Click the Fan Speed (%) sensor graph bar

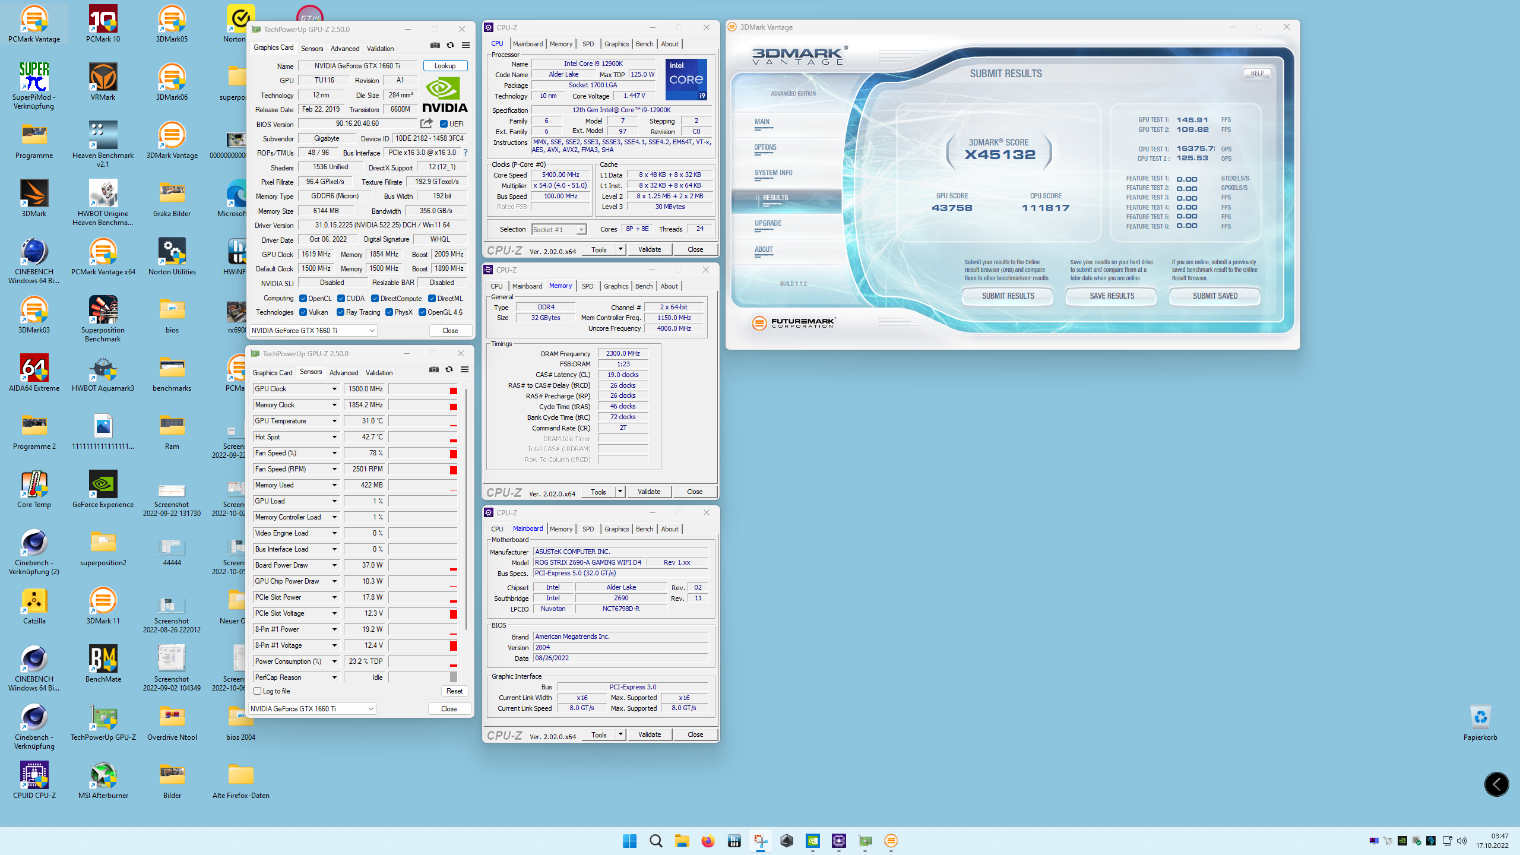[x=423, y=453]
